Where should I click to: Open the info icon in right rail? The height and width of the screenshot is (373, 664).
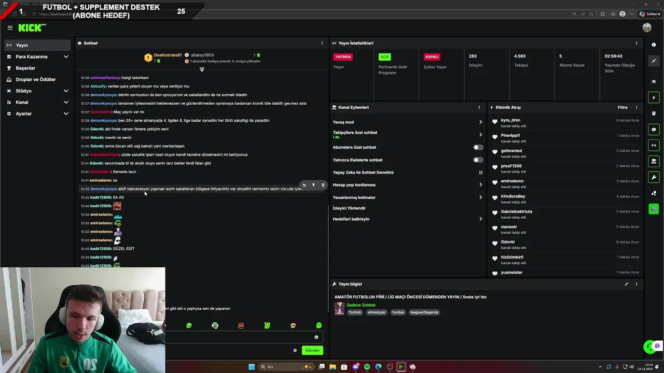click(654, 45)
